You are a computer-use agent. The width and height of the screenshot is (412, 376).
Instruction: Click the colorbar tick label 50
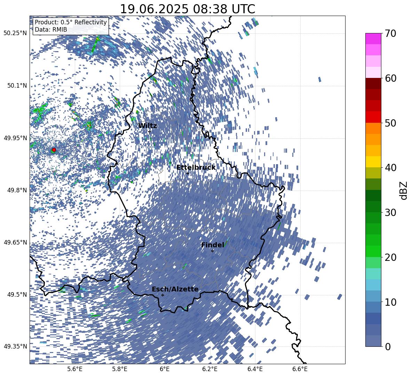390,123
